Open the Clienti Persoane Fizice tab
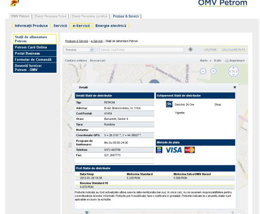Image resolution: width=260 pixels, height=214 pixels. click(x=50, y=16)
